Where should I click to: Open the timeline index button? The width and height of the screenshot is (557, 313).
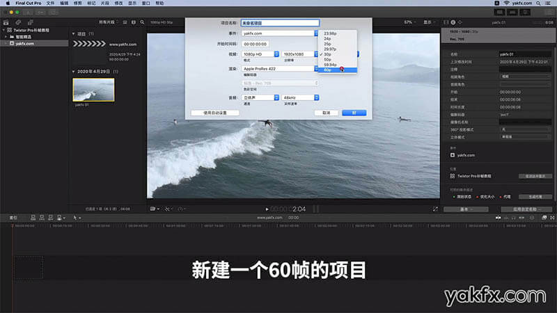click(x=13, y=218)
